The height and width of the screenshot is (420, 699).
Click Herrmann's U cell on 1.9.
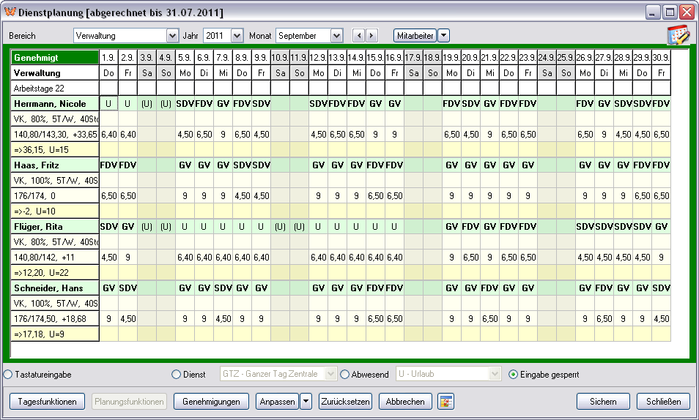click(x=108, y=104)
